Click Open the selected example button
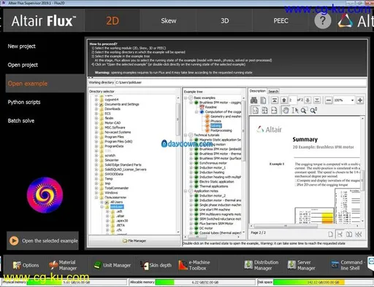 click(43, 240)
